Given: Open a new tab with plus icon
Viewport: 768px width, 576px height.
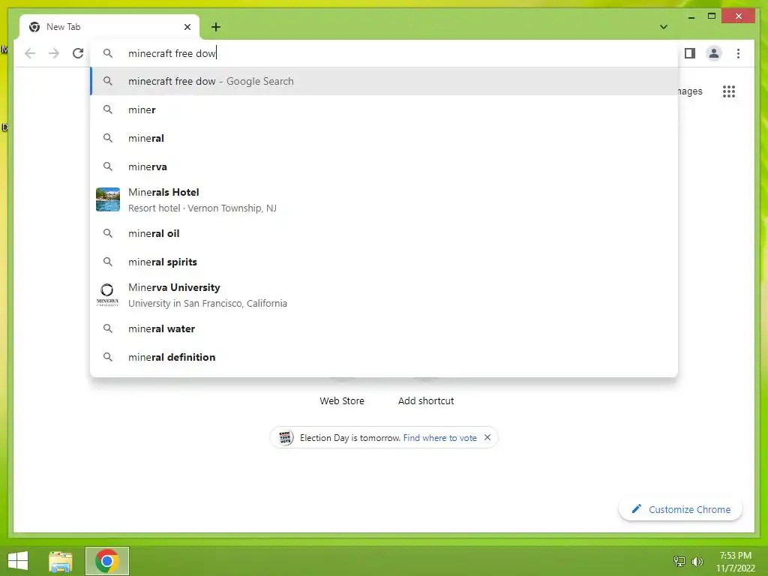Looking at the screenshot, I should [x=216, y=27].
